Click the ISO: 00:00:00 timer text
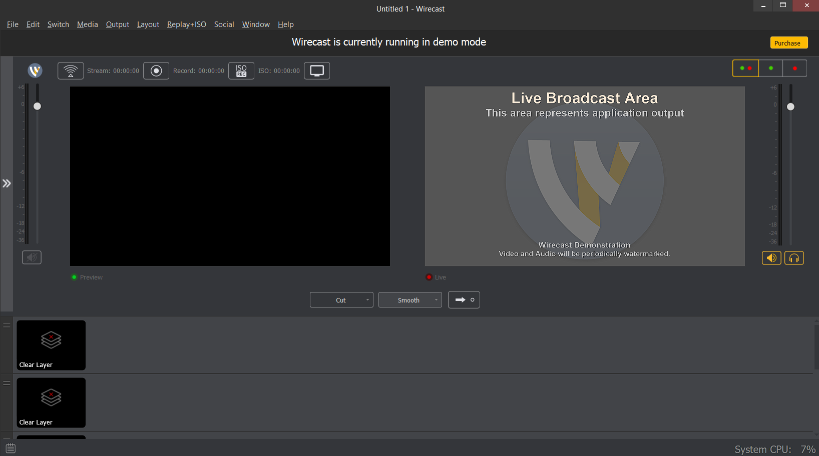 (279, 71)
